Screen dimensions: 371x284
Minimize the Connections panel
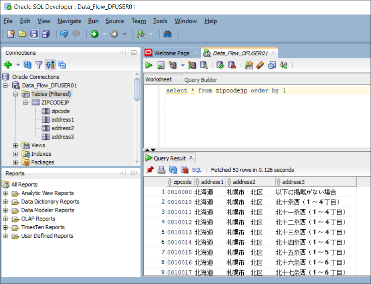[134, 52]
